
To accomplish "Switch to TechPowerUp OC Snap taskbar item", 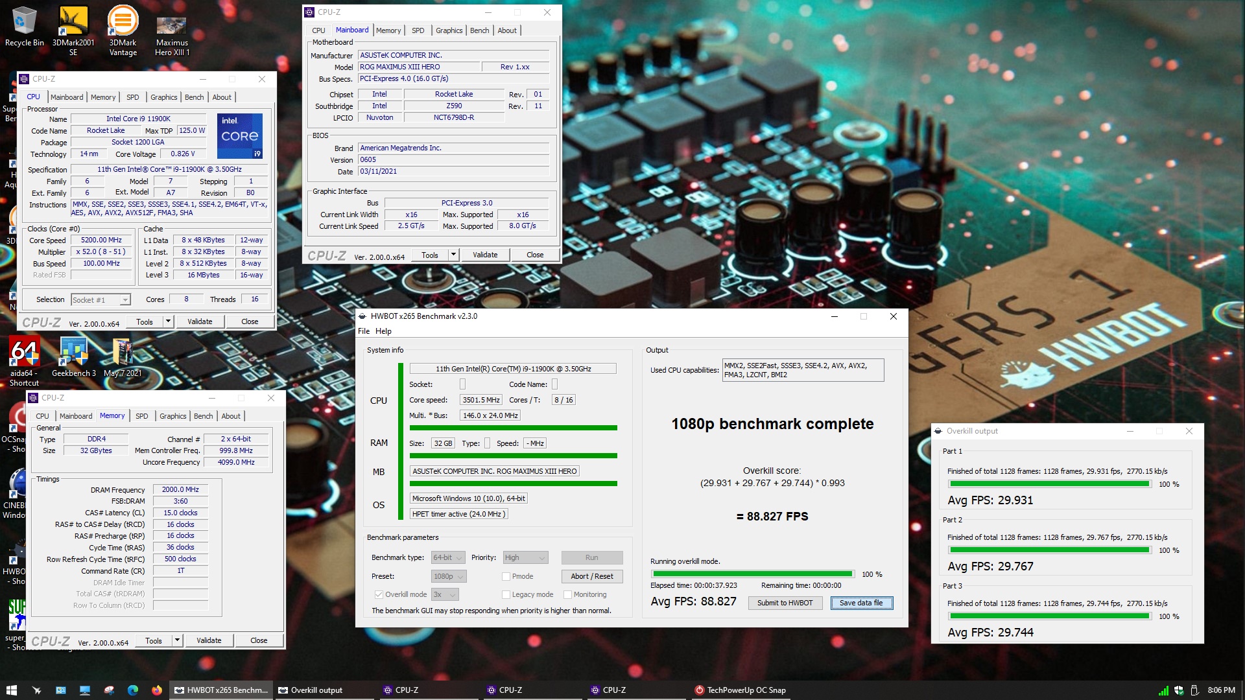I will [741, 690].
